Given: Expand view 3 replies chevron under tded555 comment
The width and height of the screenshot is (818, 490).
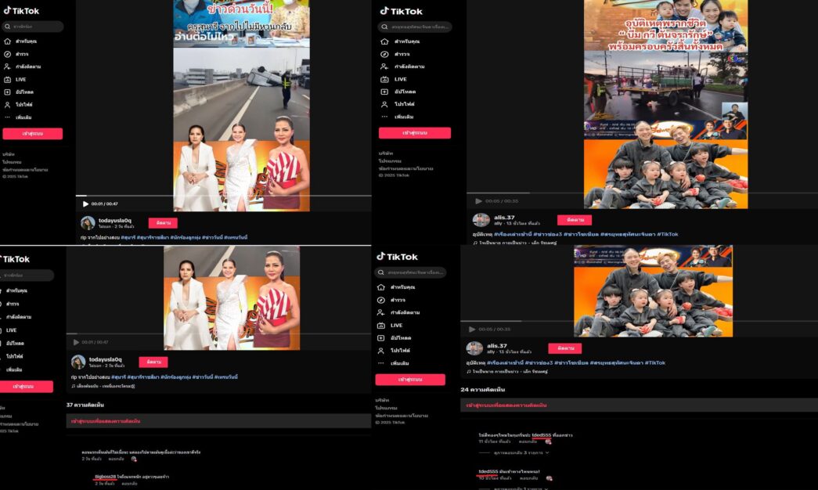Looking at the screenshot, I should [546, 452].
